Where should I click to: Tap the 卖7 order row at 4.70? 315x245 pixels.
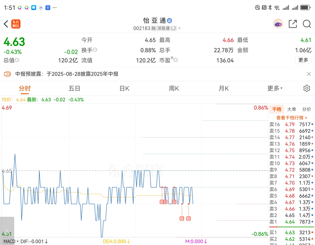pyautogui.click(x=292, y=183)
